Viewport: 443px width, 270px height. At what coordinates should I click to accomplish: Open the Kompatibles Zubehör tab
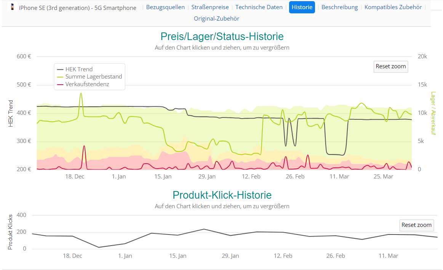[393, 7]
